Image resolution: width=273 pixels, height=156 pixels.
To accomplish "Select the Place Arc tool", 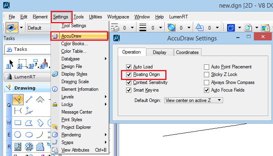I will [40, 135].
